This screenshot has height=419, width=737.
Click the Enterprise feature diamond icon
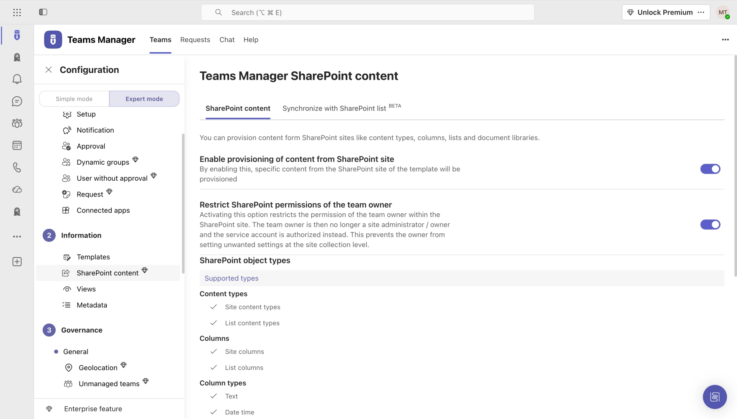pos(49,409)
